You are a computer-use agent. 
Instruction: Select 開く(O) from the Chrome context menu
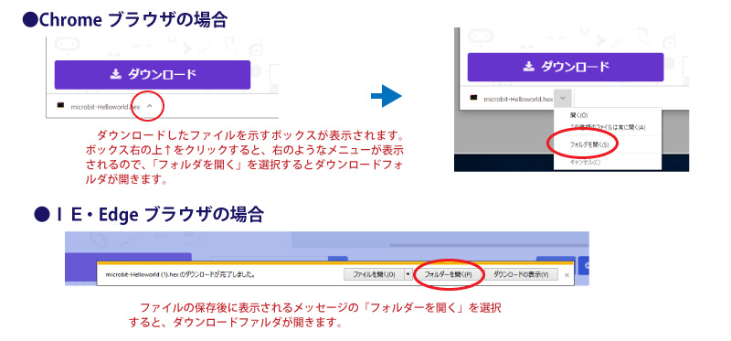click(x=578, y=115)
